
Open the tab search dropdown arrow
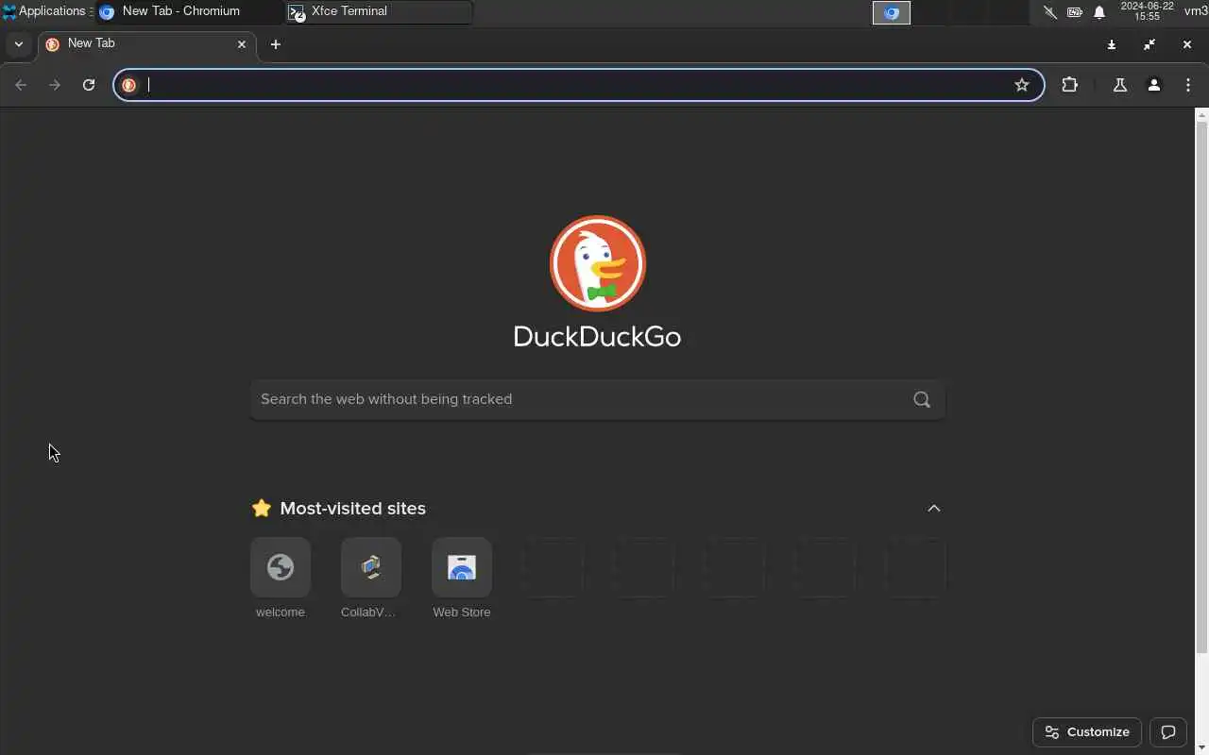[x=18, y=44]
